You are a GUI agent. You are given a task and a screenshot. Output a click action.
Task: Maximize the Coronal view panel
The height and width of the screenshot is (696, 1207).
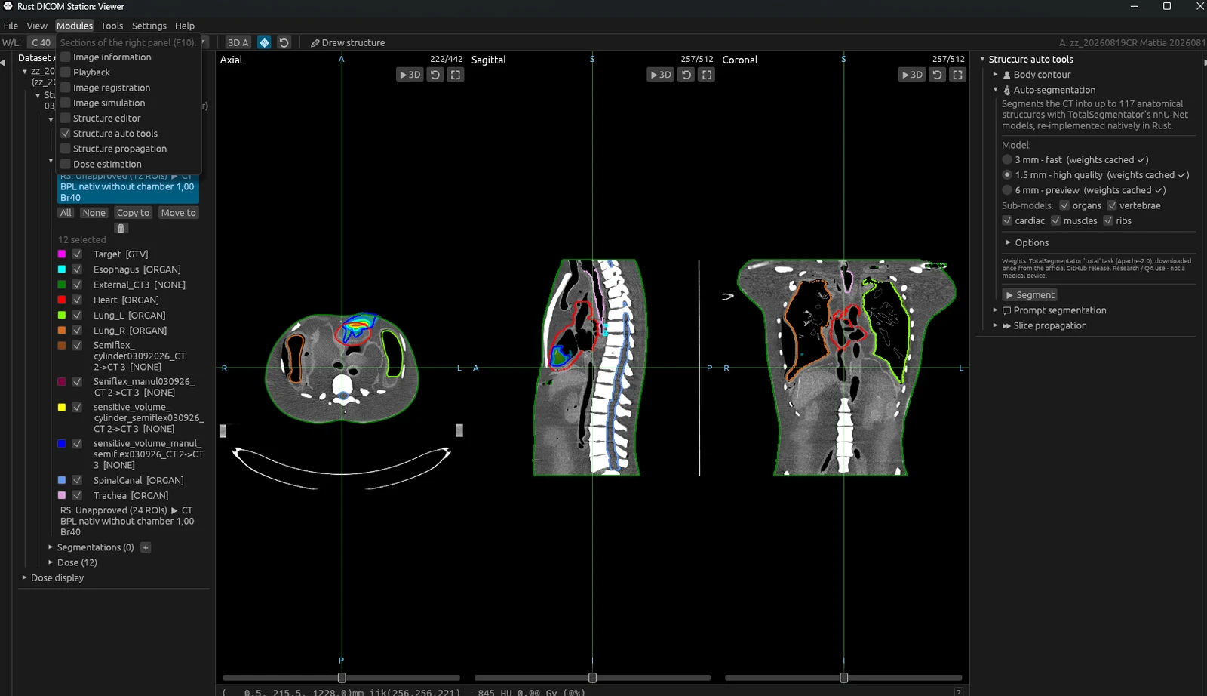(957, 75)
